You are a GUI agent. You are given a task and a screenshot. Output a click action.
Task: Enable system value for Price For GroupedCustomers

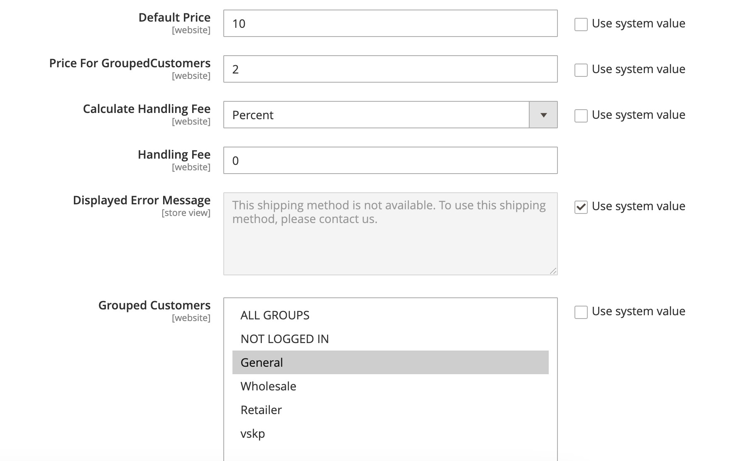(x=581, y=70)
